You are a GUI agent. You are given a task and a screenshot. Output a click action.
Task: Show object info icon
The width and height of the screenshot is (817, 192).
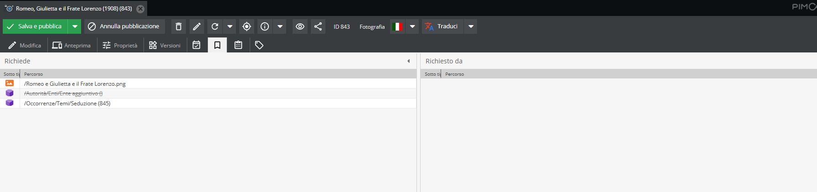265,26
